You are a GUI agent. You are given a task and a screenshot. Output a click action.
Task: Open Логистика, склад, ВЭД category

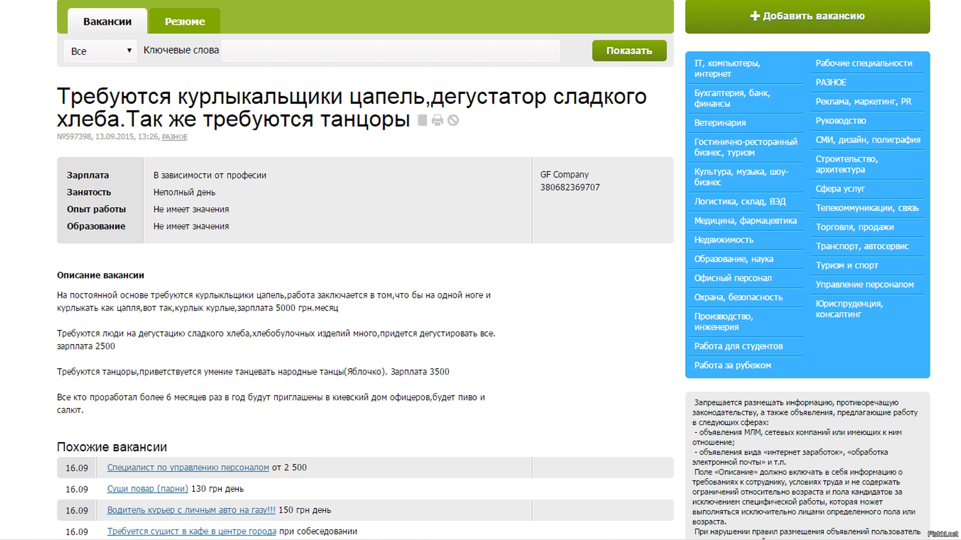(x=740, y=201)
